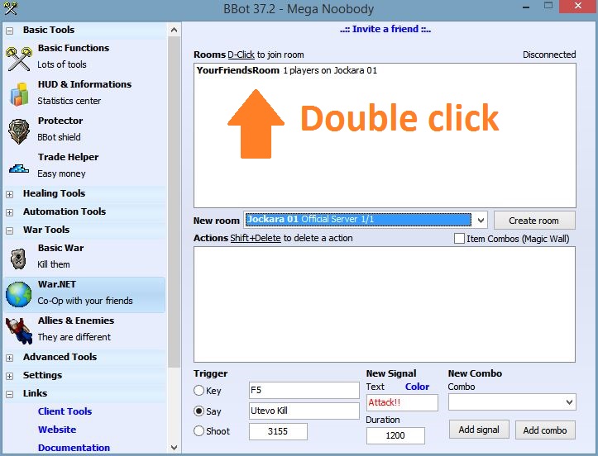
Task: Open the New room server dropdown
Action: (x=481, y=221)
